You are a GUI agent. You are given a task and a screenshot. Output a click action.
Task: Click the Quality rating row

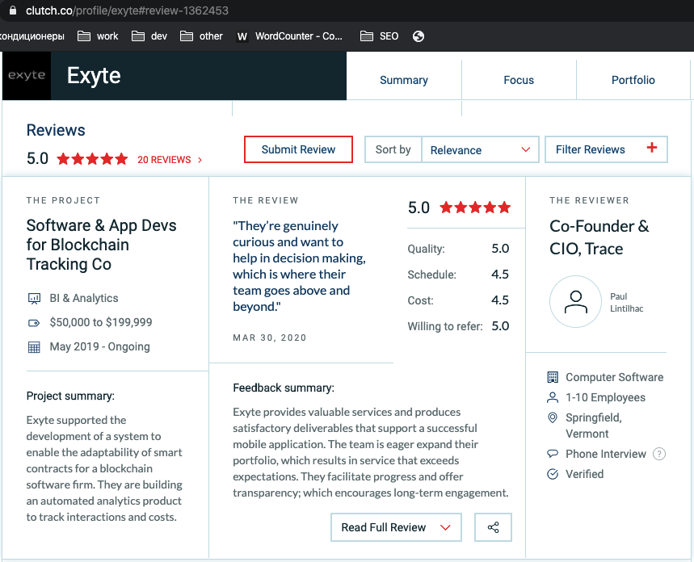tap(459, 248)
